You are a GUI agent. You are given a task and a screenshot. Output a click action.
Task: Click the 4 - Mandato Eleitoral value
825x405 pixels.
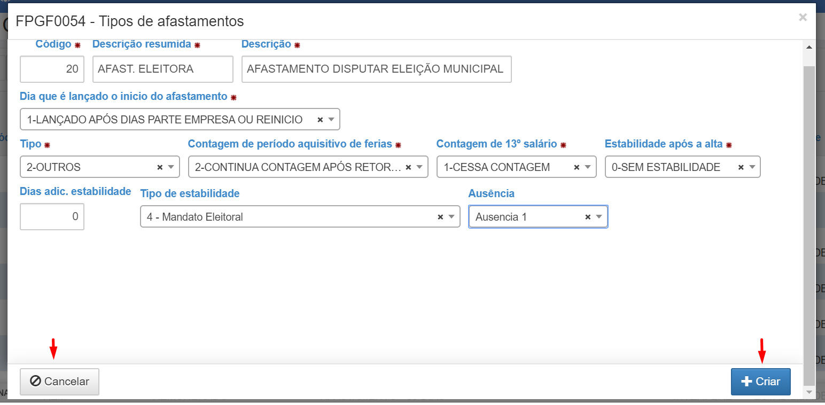[x=195, y=217]
